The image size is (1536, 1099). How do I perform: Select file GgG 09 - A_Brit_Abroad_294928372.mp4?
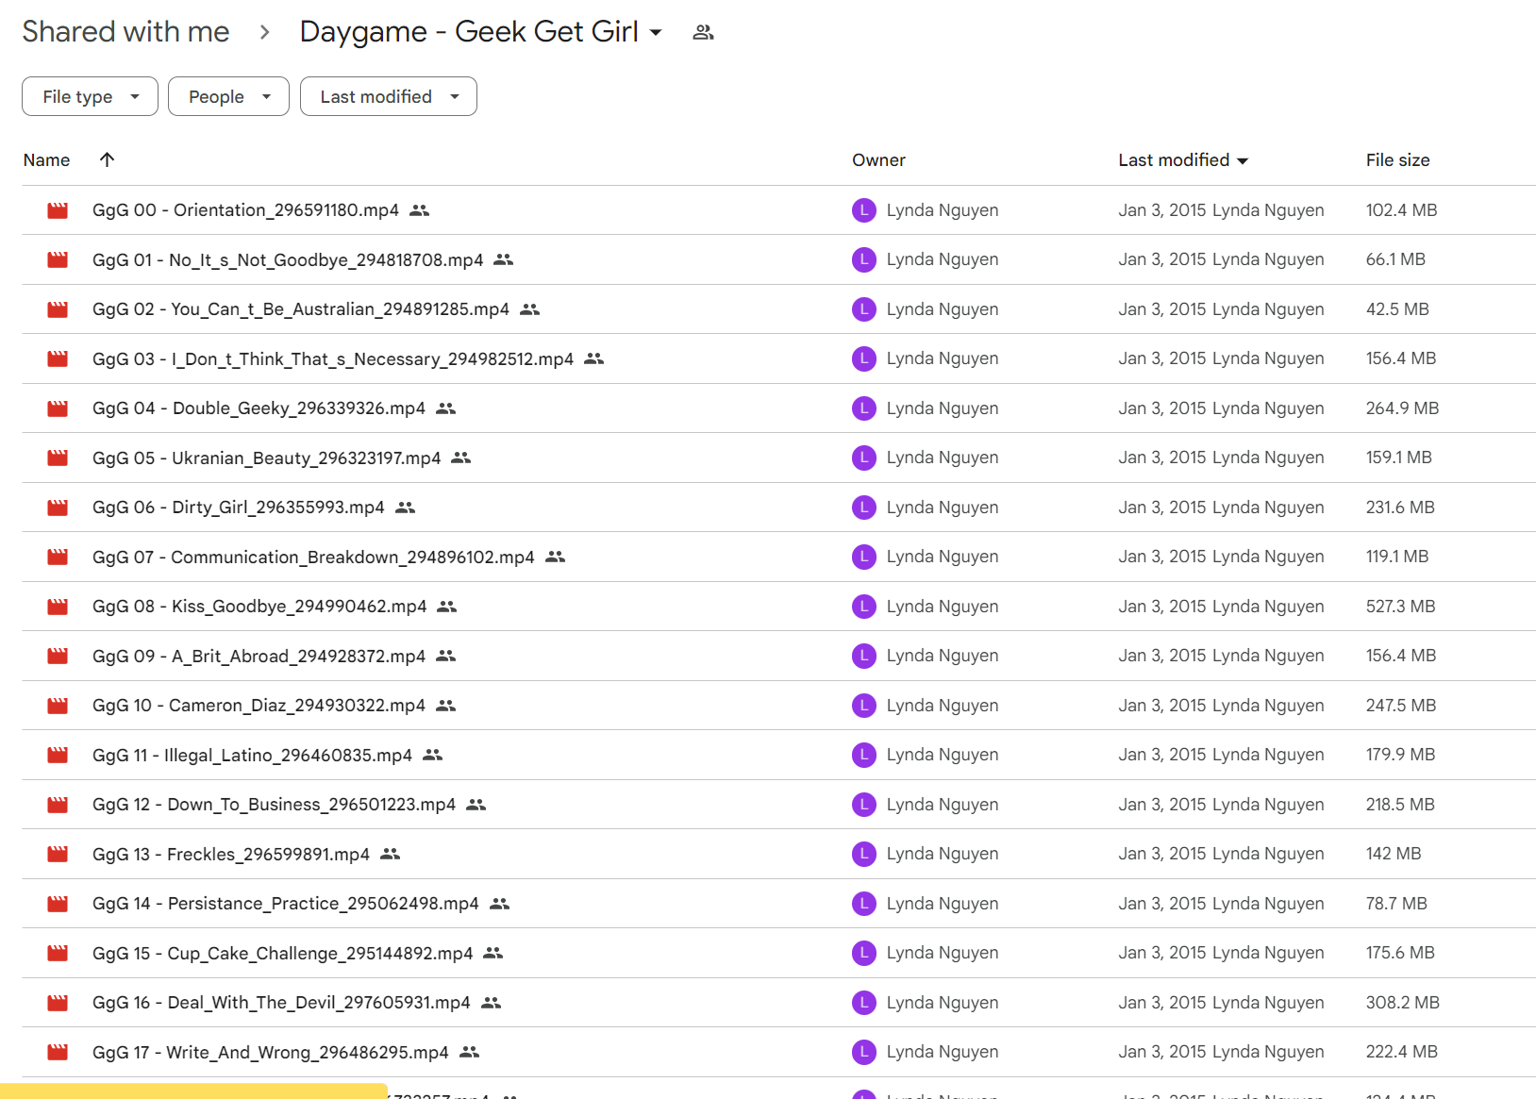coord(259,656)
